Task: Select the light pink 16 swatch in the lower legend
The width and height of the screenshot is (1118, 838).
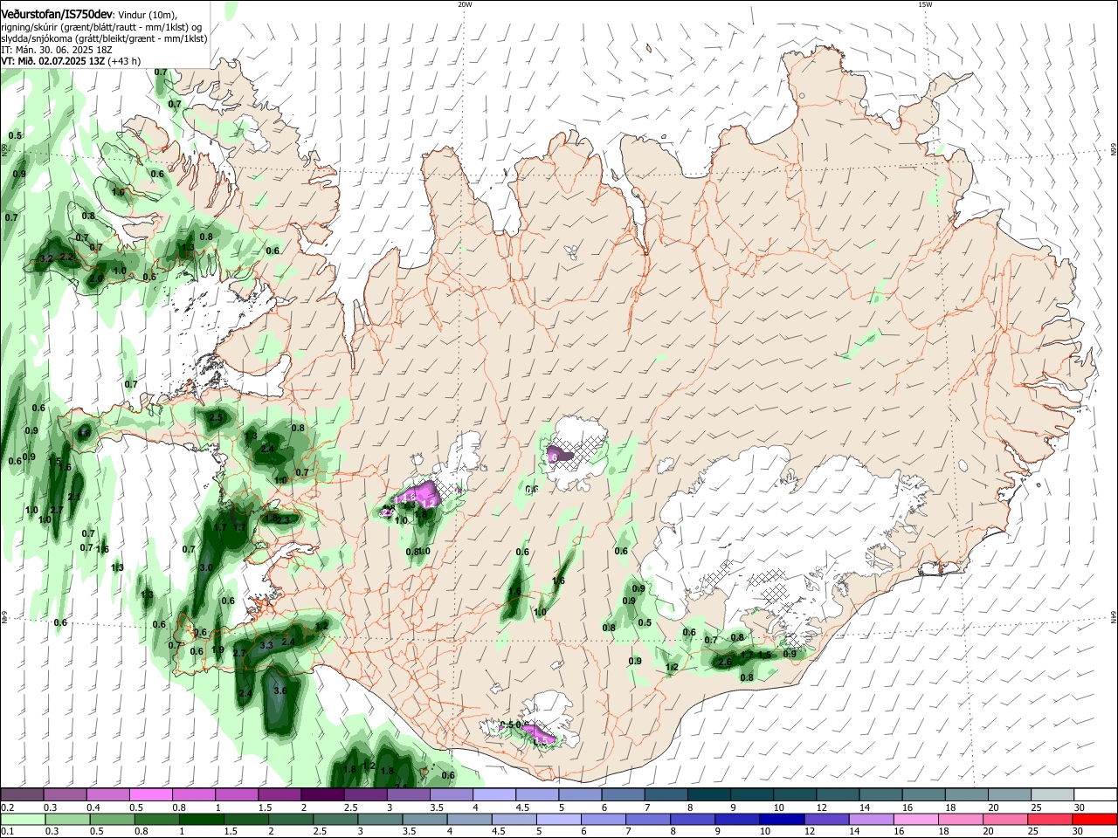Action: coord(915,820)
